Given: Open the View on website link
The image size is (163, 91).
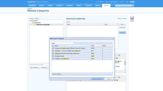Looking at the screenshot, I should (122, 18).
